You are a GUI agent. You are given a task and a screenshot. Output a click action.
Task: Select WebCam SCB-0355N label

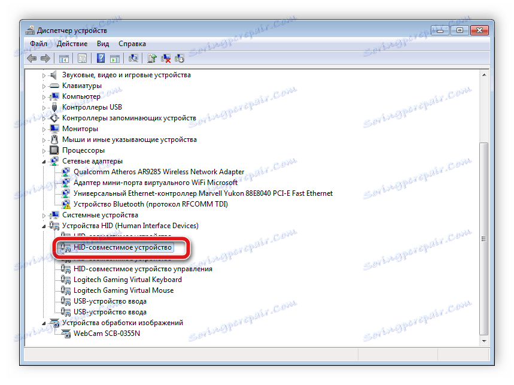click(107, 334)
